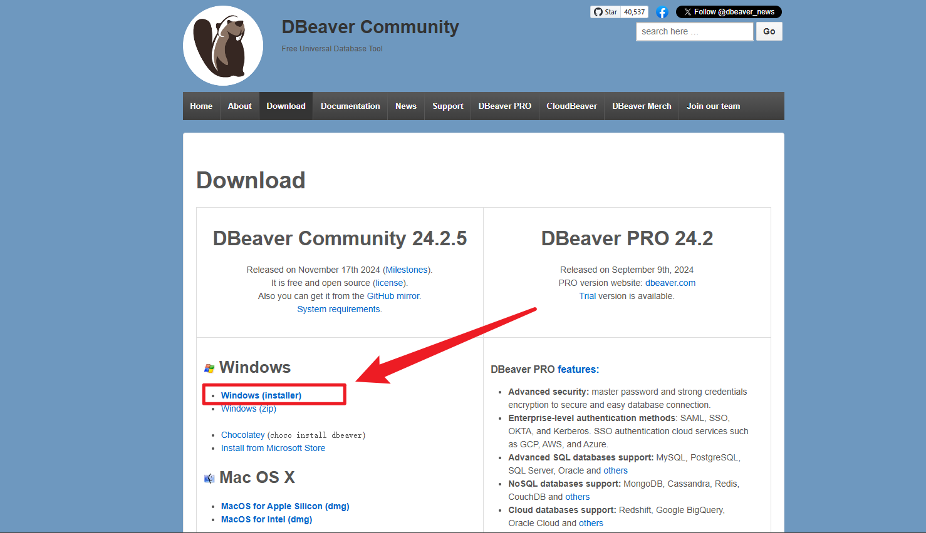Open the Support menu item
Viewport: 926px width, 533px height.
(448, 106)
